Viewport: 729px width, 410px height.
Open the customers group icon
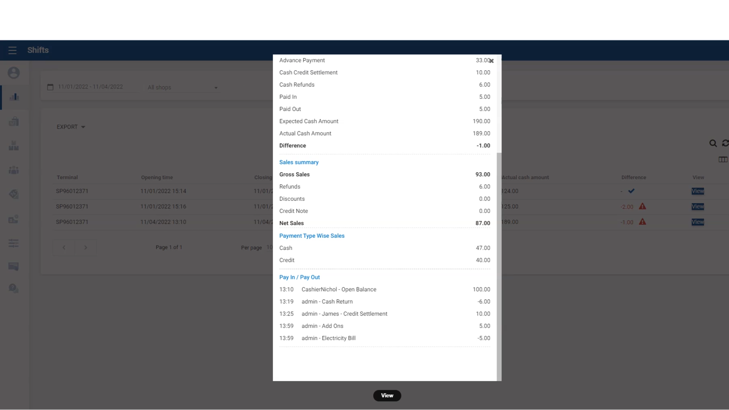click(x=14, y=170)
